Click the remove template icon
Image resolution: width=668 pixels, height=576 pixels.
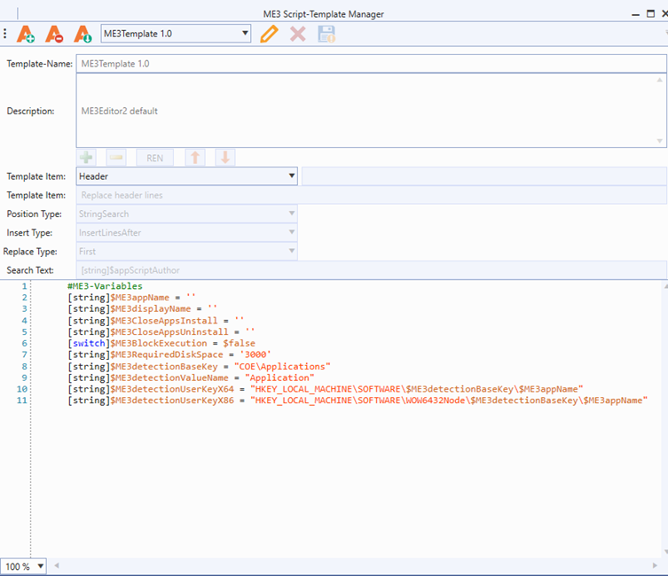click(x=54, y=34)
